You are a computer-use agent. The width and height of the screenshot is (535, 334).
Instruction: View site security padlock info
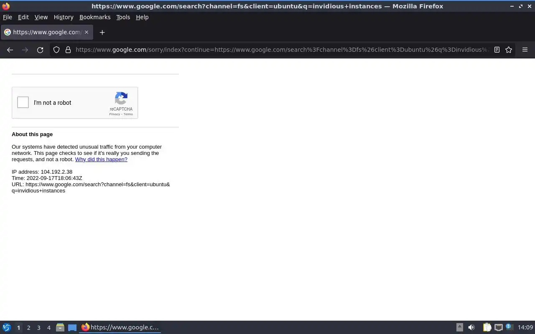pos(68,50)
